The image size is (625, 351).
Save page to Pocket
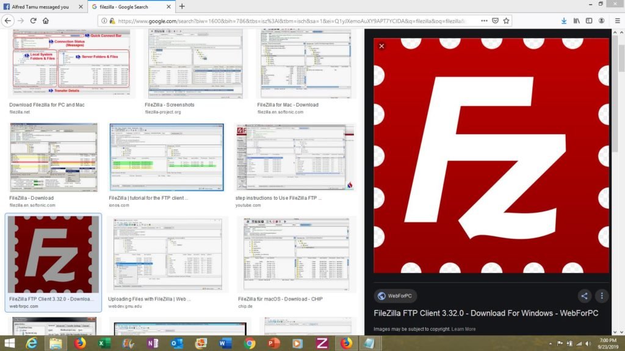(495, 21)
